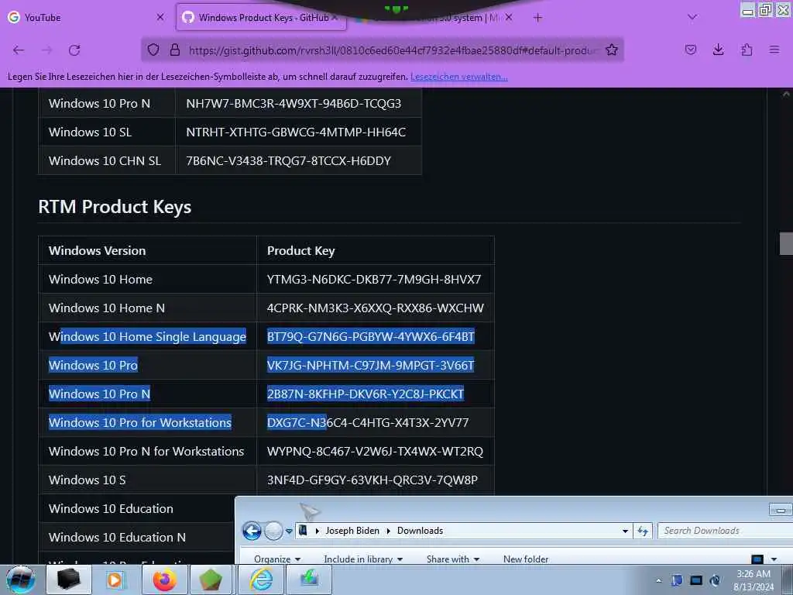Screen dimensions: 793x595
Task: Click the New folder button
Action: (526, 559)
